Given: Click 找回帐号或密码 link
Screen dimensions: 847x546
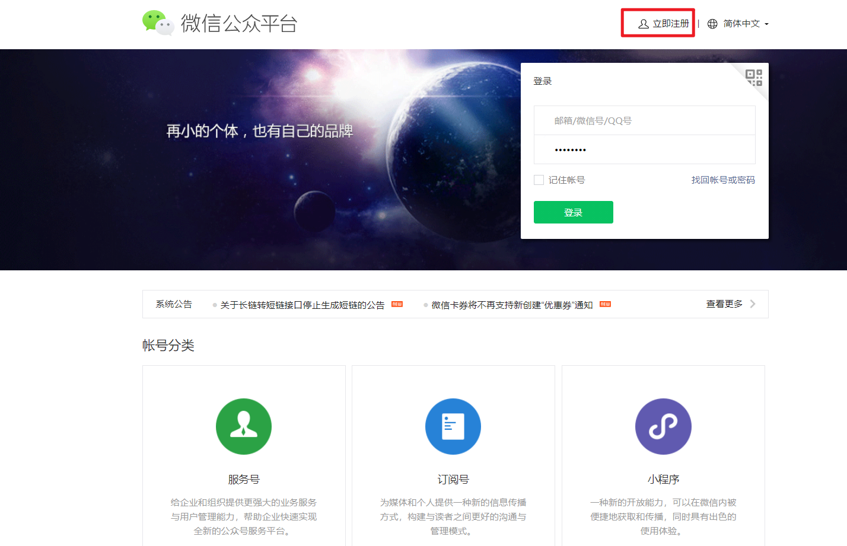Looking at the screenshot, I should (x=723, y=180).
